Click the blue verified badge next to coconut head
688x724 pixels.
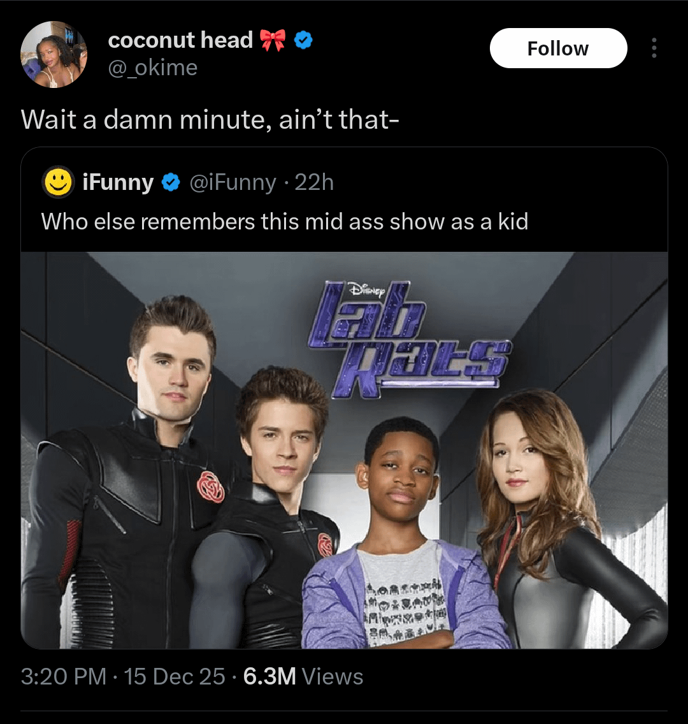[x=303, y=40]
